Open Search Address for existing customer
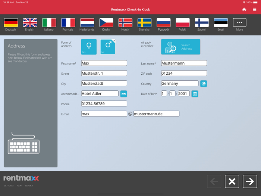This screenshot has width=261, height=196. coord(180,47)
